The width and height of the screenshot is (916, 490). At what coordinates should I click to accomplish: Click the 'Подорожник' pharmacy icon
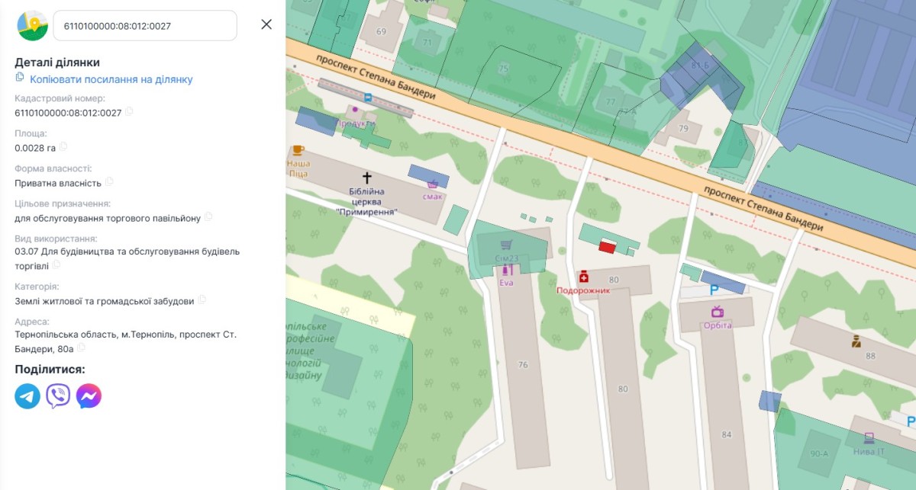(x=584, y=277)
